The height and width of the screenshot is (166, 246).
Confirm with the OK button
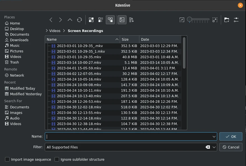pos(231,137)
